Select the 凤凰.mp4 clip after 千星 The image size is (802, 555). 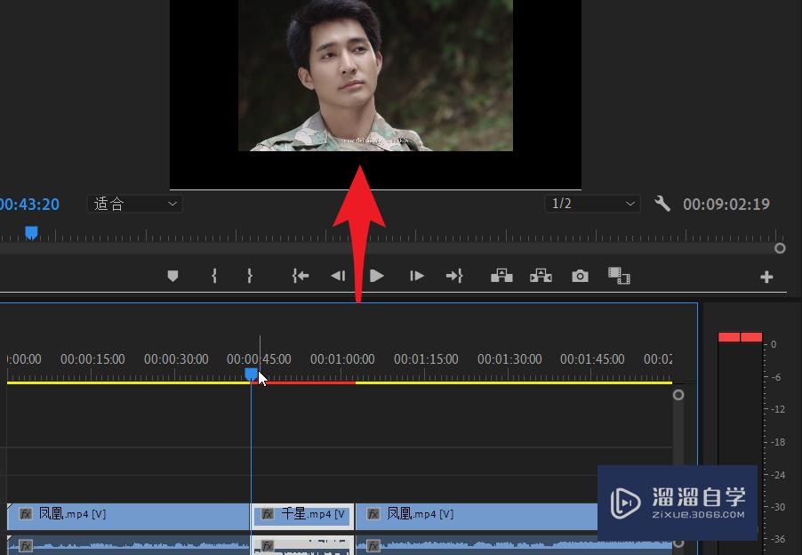(477, 517)
